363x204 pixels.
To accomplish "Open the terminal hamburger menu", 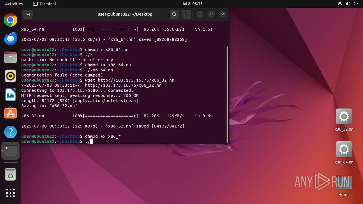I will coord(186,14).
